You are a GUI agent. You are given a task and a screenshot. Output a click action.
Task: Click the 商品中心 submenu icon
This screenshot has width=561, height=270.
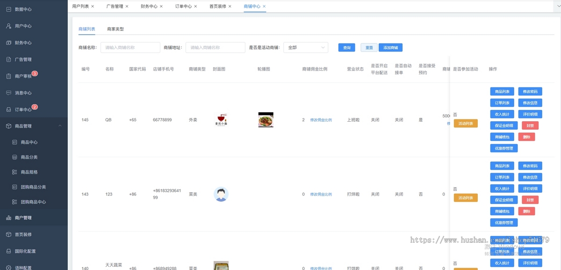tap(14, 142)
